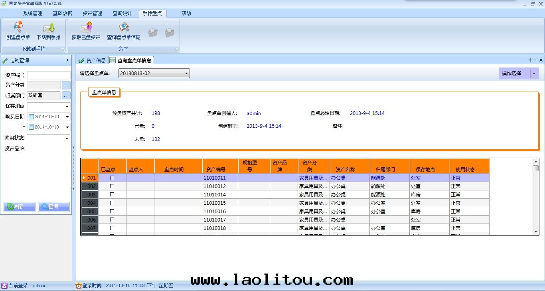Viewport: 545px width, 291px height.
Task: Click browse button next to 归属部门
Action: [x=66, y=95]
